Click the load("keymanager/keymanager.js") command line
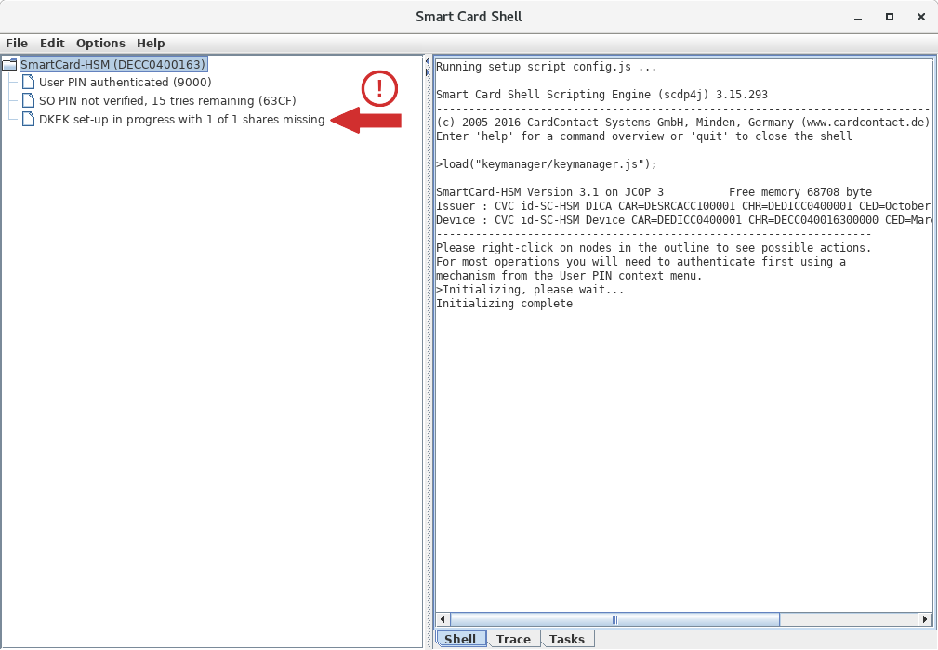 click(547, 164)
